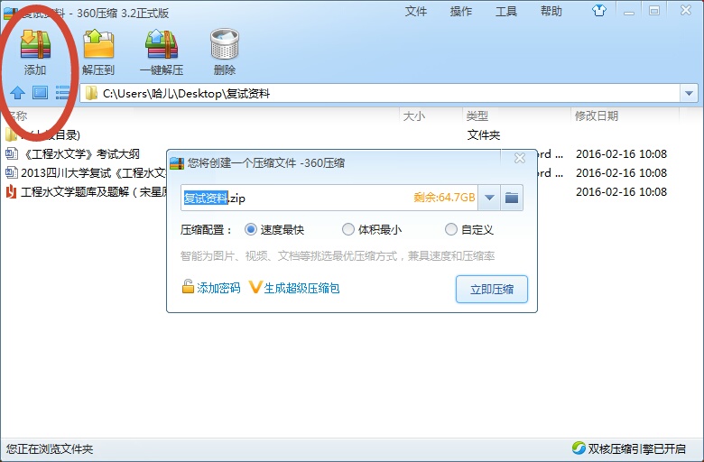704x462 pixels.
Task: Browse save location with folder button
Action: tap(512, 198)
